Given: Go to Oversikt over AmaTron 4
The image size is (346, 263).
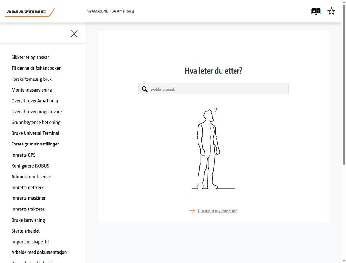Looking at the screenshot, I should [x=35, y=101].
